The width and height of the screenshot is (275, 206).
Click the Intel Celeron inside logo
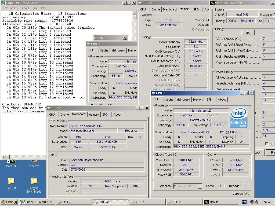click(238, 117)
